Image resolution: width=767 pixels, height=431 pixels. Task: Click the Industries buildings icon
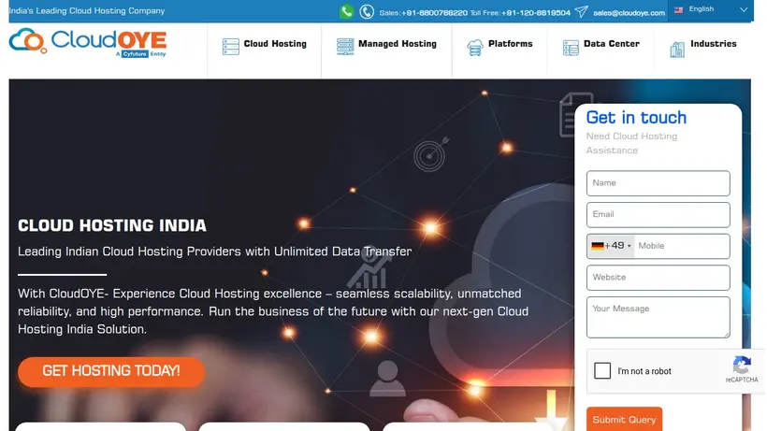[677, 50]
